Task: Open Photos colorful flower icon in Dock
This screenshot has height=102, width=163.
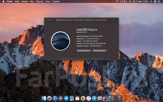Action: click(x=83, y=98)
